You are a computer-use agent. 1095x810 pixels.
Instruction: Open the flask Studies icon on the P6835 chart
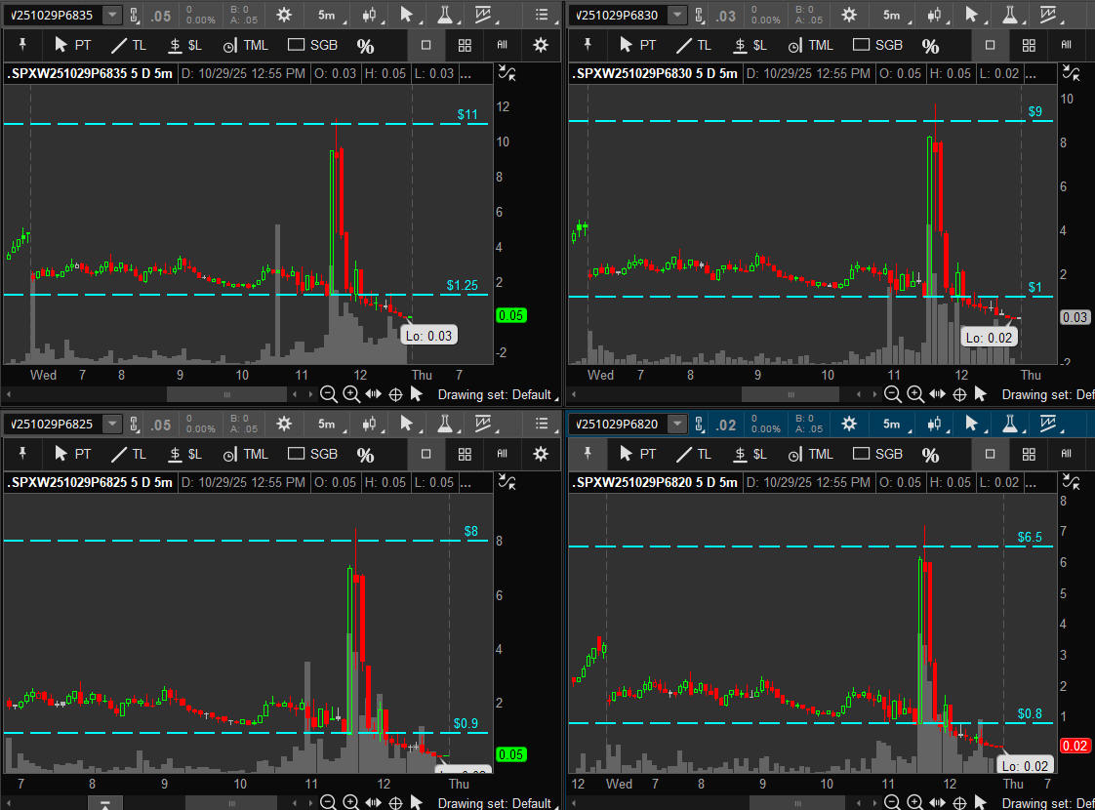[445, 15]
